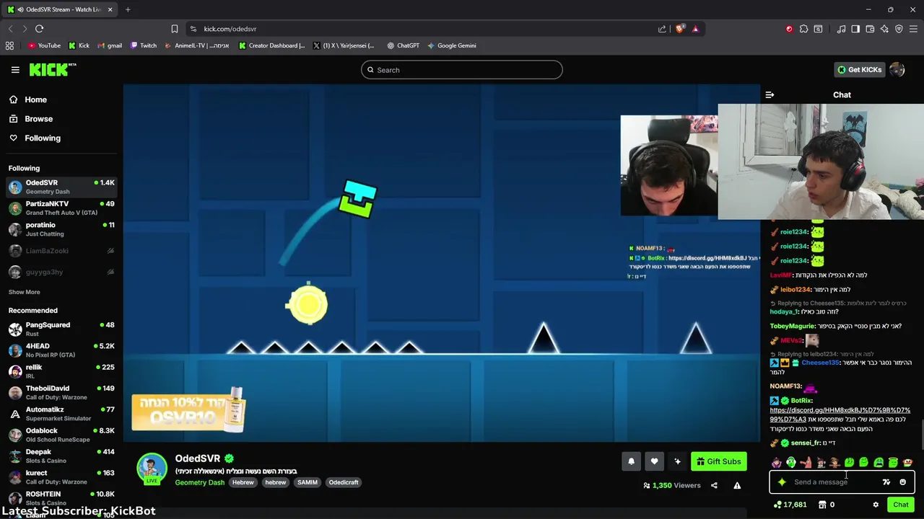This screenshot has width=924, height=519.
Task: Open Odablock recommended channel
Action: [61, 435]
